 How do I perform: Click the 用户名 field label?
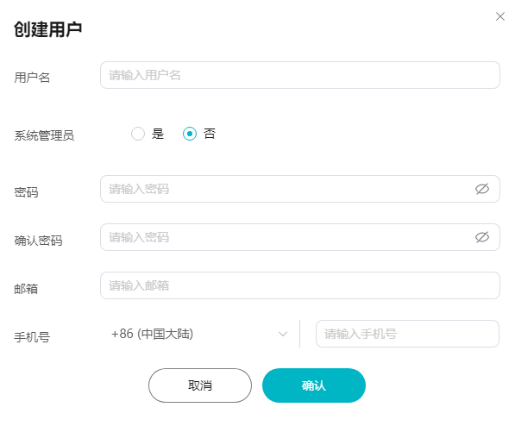pos(32,78)
